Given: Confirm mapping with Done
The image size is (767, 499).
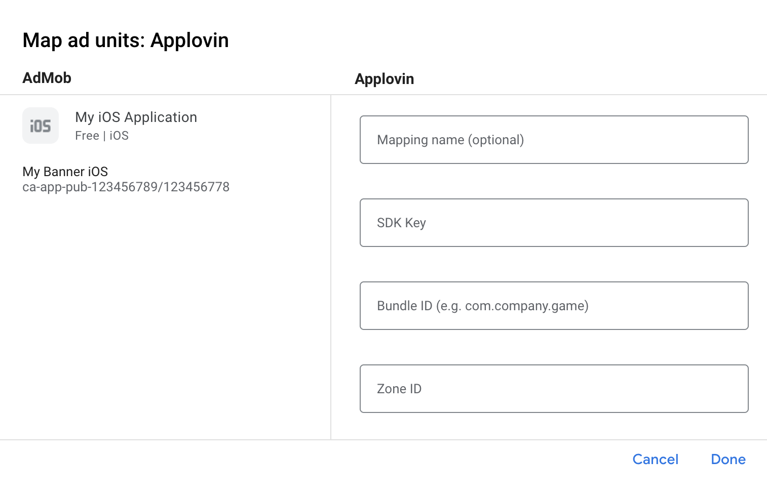Looking at the screenshot, I should tap(728, 460).
